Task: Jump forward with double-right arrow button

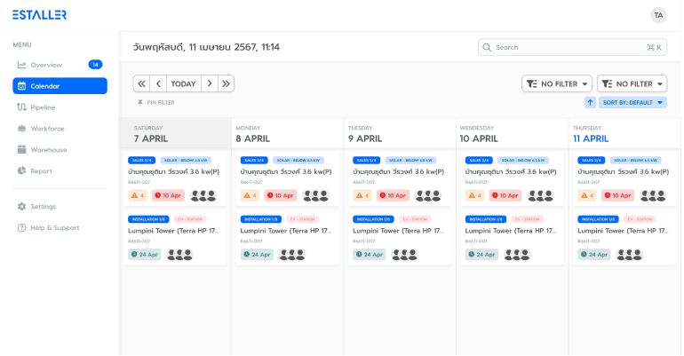Action: click(x=226, y=83)
